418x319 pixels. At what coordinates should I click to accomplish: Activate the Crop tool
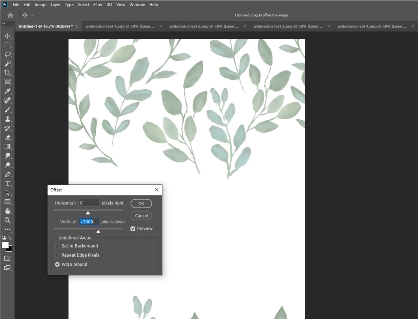(7, 72)
